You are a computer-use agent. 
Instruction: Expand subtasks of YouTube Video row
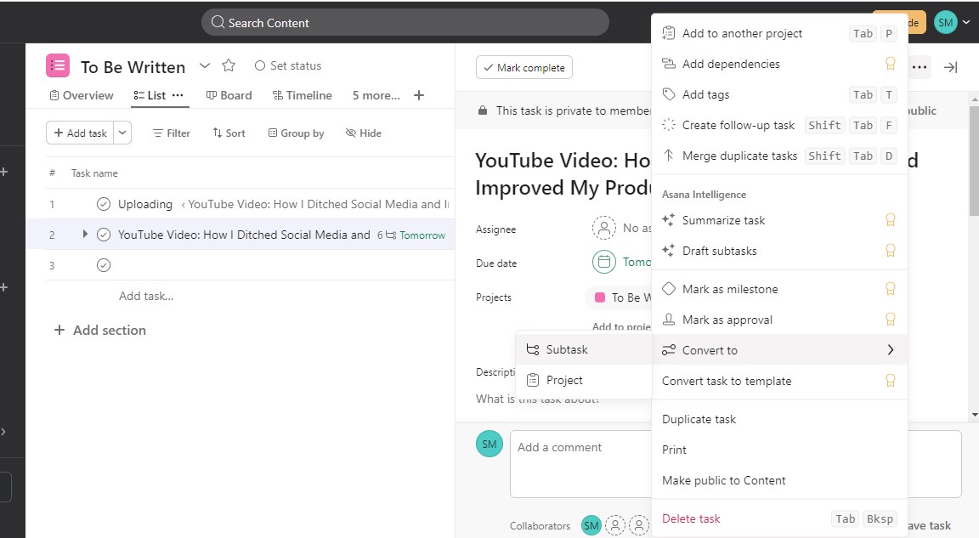click(85, 234)
